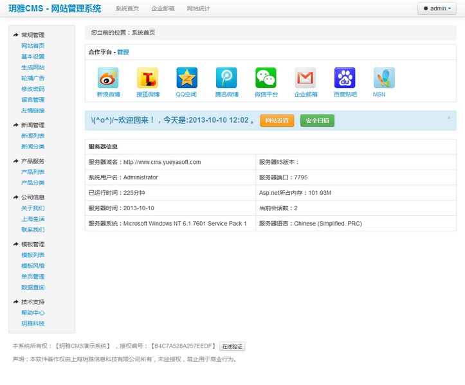Select the 服务器系统 Windows NT cell

click(170, 224)
